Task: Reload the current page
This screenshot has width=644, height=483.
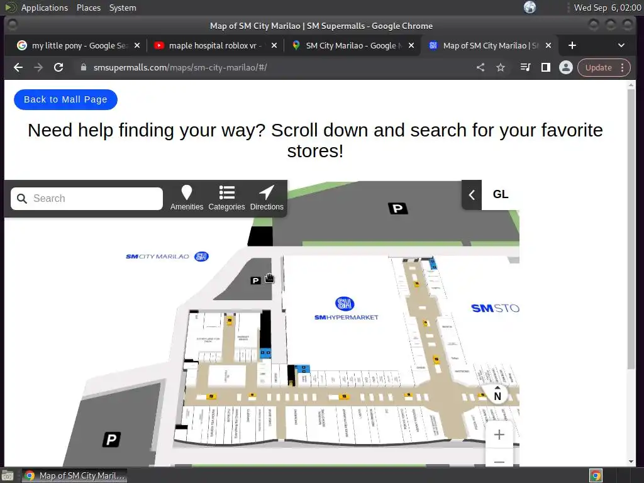Action: coord(58,67)
